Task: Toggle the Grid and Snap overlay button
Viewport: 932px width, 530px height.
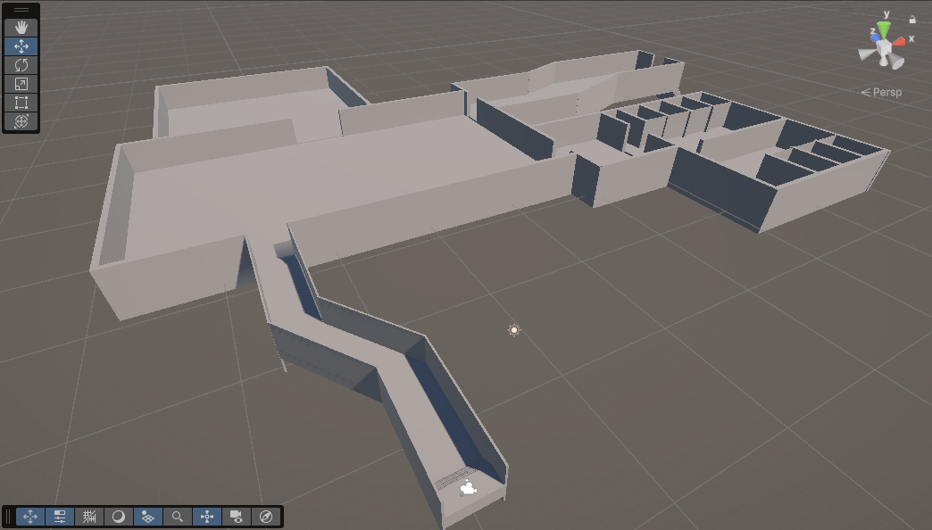Action: [x=89, y=517]
